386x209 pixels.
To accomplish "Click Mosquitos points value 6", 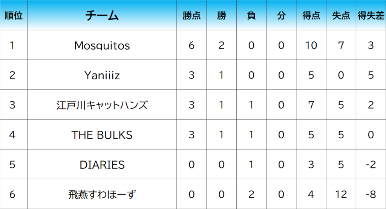I will [x=191, y=45].
